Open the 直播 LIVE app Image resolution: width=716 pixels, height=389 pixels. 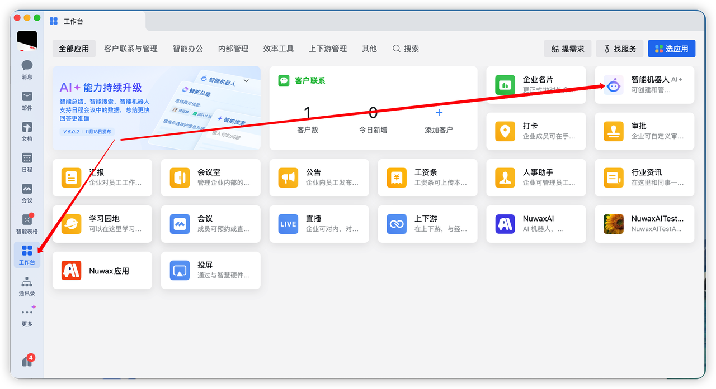(319, 224)
